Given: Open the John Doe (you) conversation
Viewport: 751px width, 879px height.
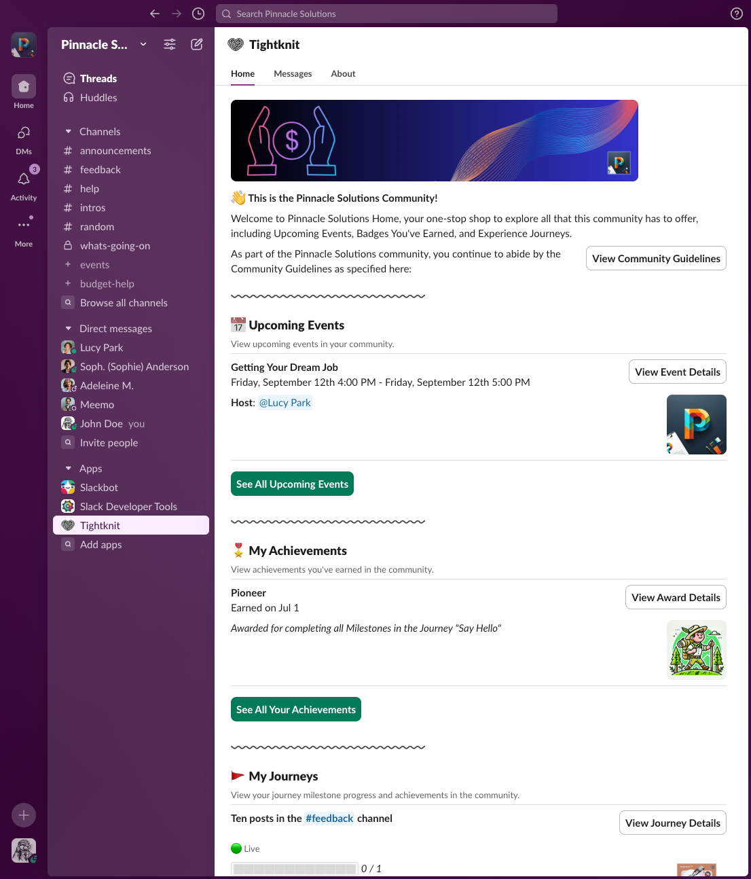Looking at the screenshot, I should (131, 424).
